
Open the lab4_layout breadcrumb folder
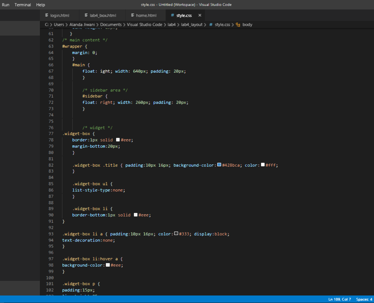click(x=192, y=24)
